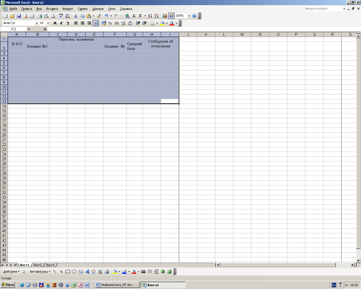The height and width of the screenshot is (289, 361).
Task: Click the RU language indicator
Action: (334, 285)
